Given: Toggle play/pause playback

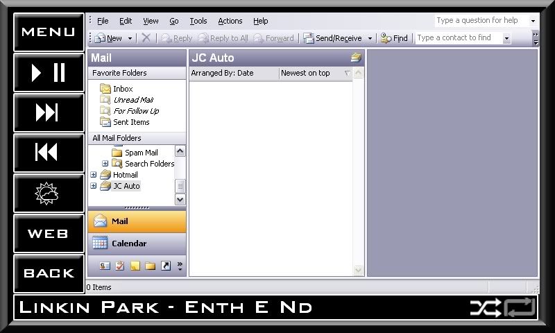Looking at the screenshot, I should [49, 73].
